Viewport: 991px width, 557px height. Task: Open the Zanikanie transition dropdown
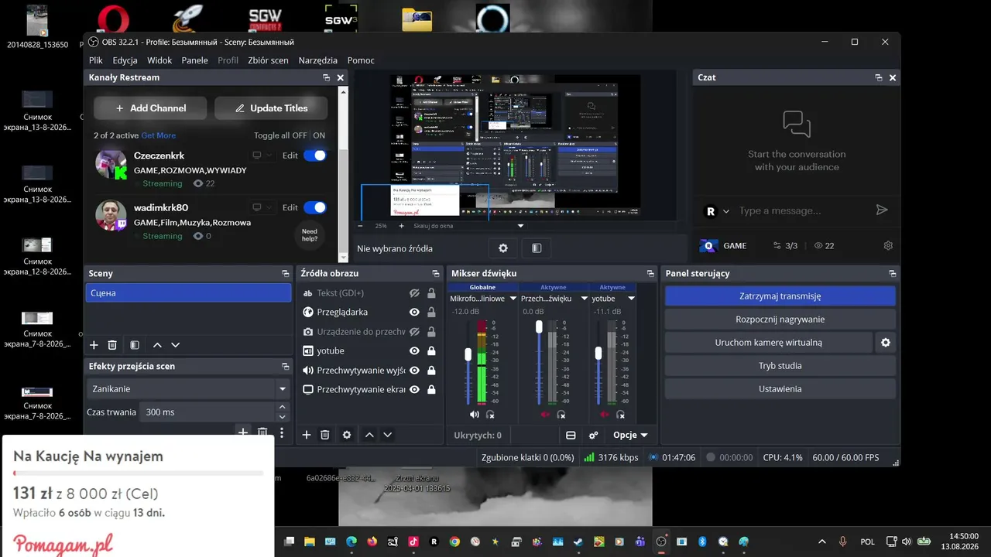(x=187, y=389)
